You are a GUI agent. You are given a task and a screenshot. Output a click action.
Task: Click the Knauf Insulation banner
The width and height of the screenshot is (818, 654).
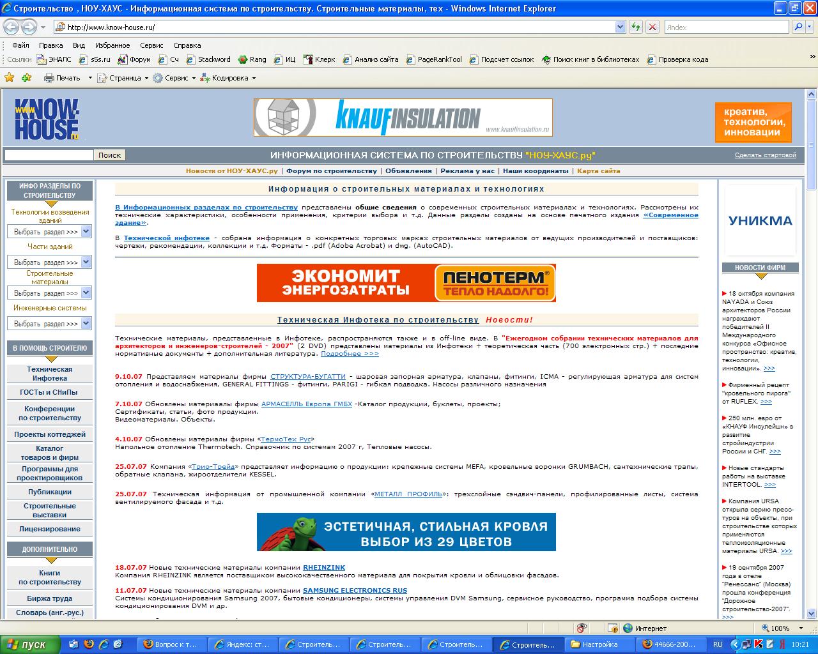[403, 118]
